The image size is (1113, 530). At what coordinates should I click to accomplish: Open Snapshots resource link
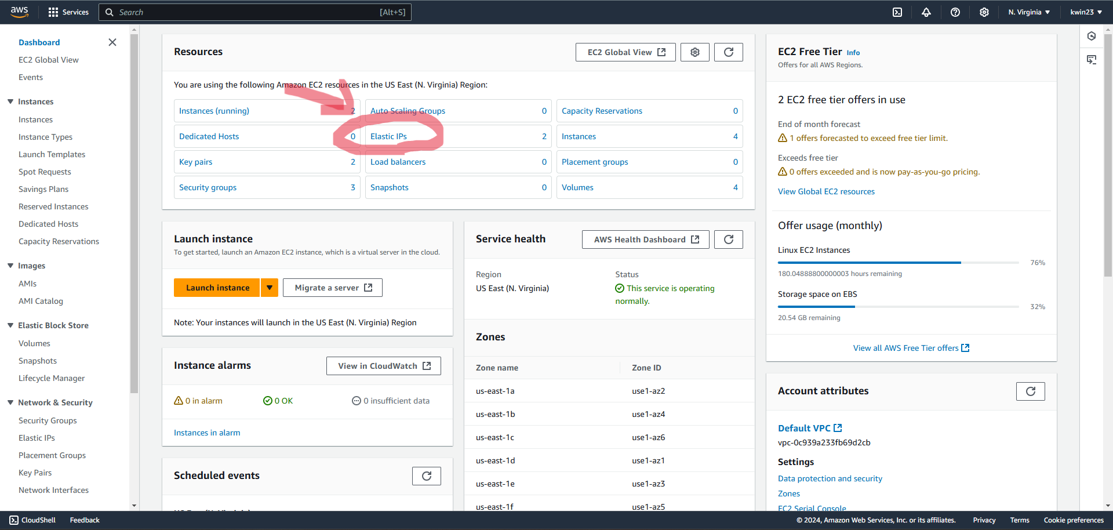(x=390, y=187)
